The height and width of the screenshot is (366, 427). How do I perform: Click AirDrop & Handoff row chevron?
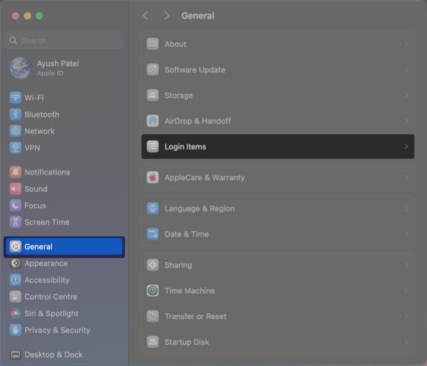coord(406,121)
